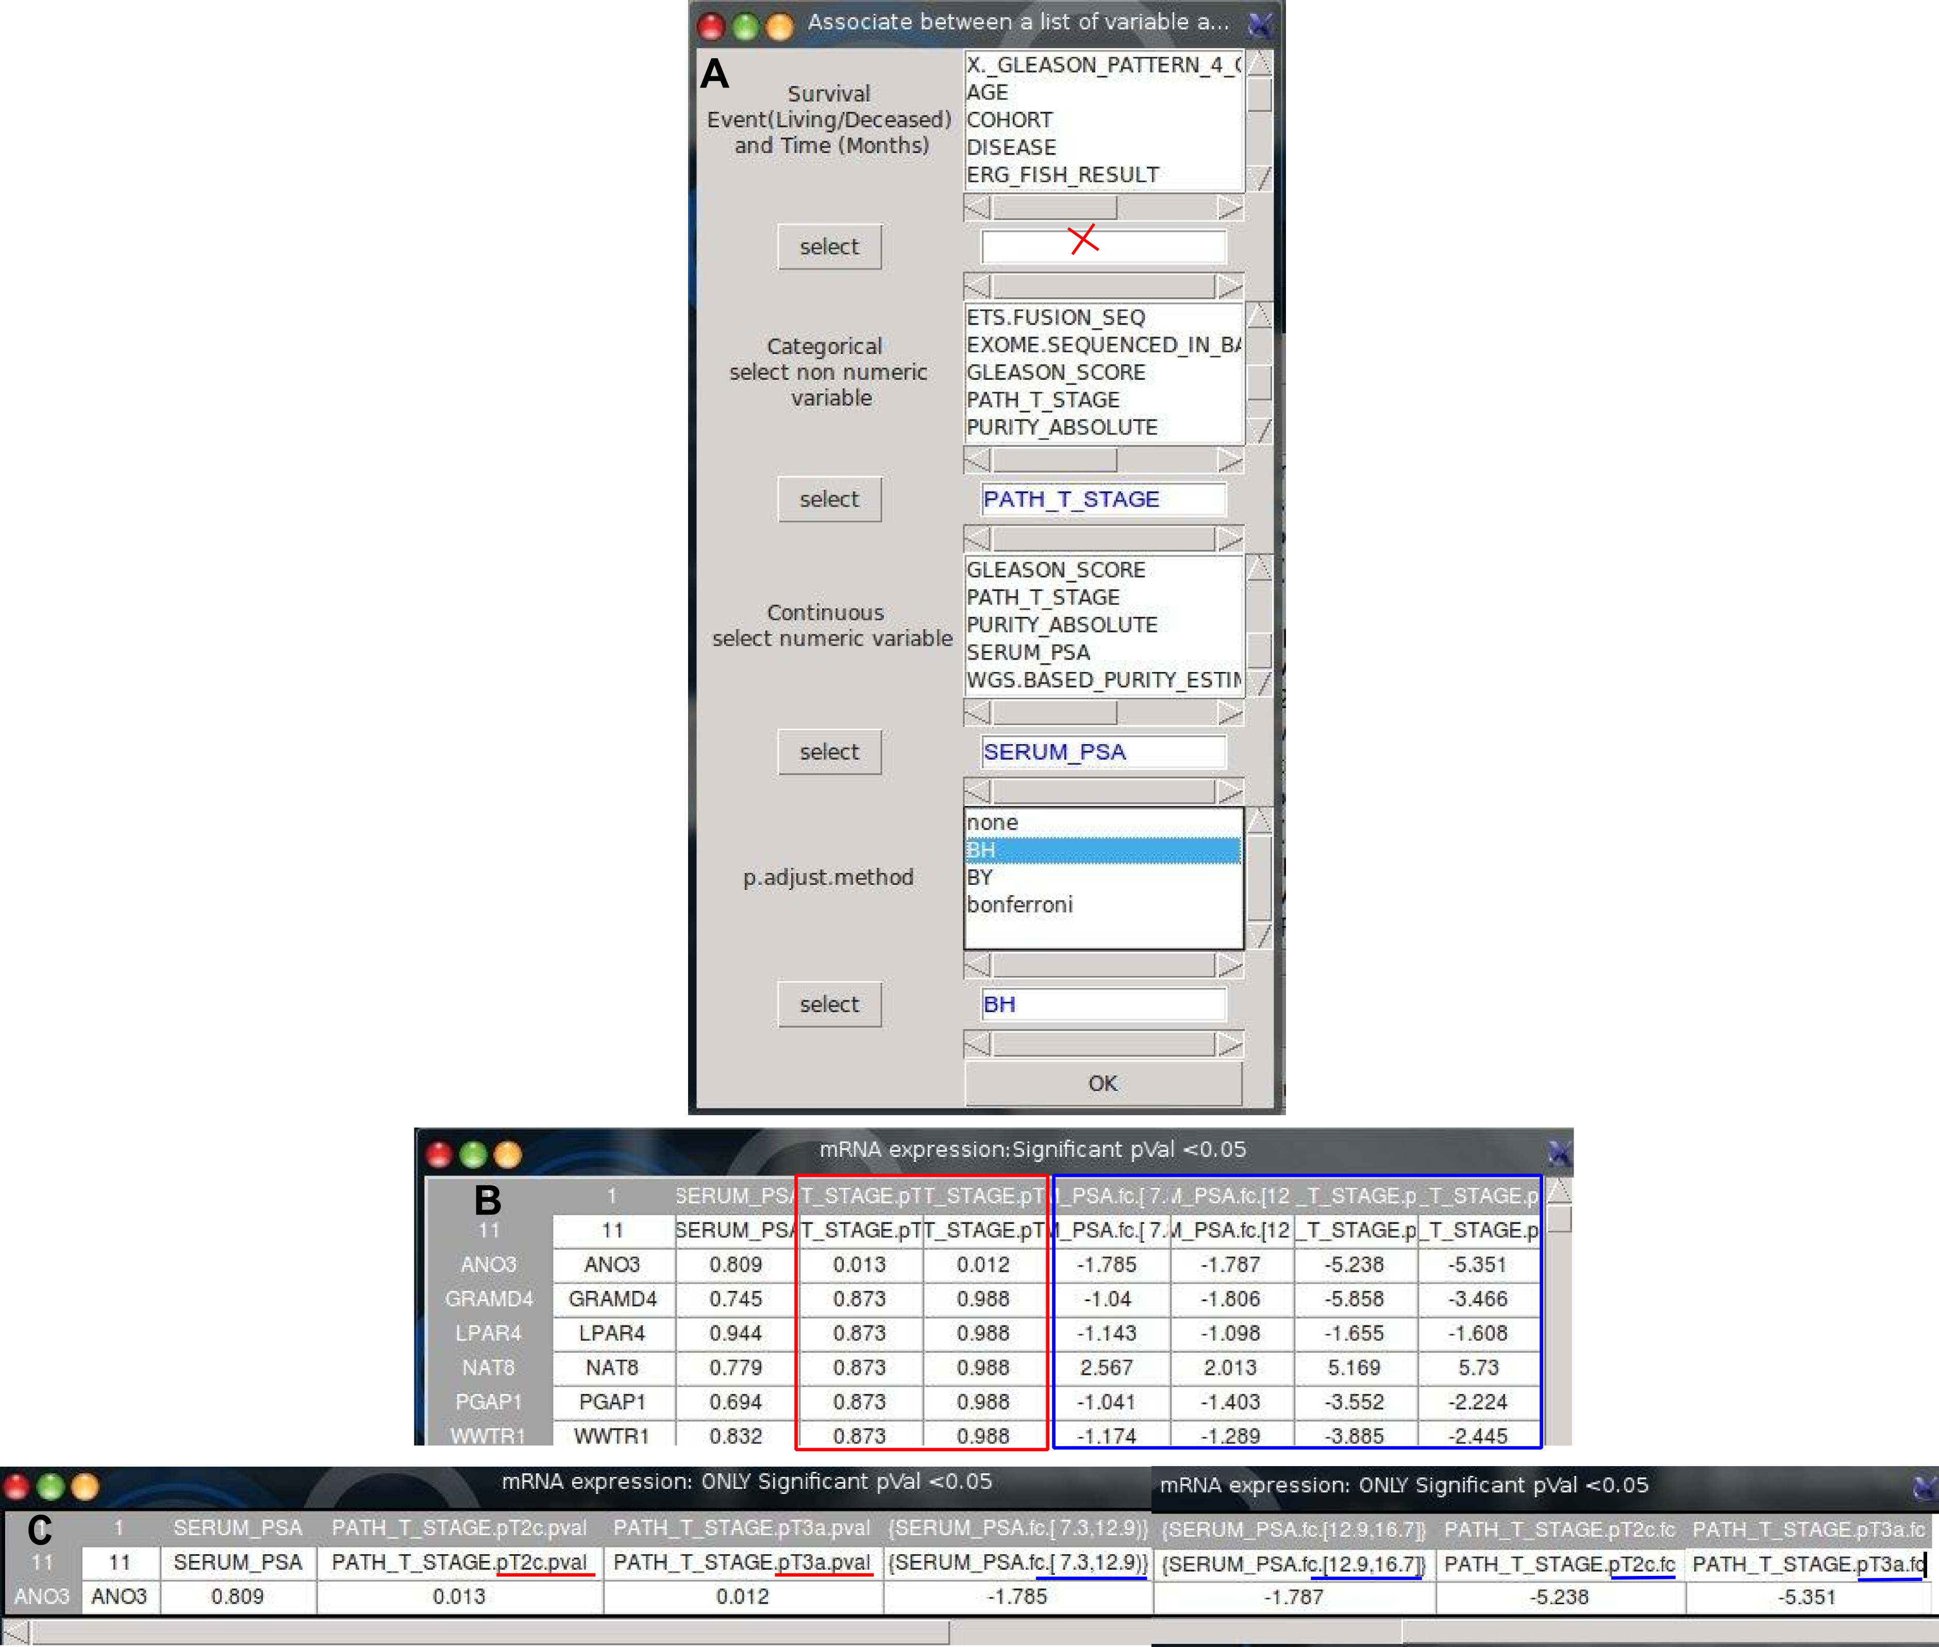Viewport: 1939px width, 1647px height.
Task: Choose AGE in the survival variable list
Action: 987,92
